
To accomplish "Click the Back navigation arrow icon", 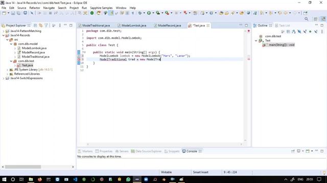I will 286,13.
